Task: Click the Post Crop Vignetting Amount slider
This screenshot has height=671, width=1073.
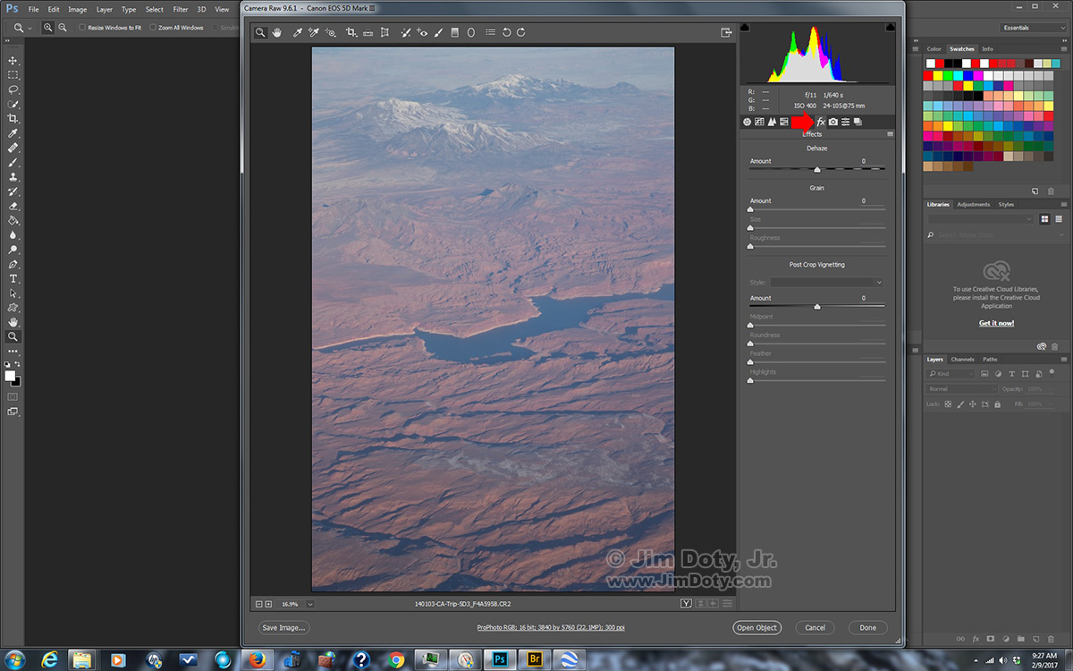Action: (x=817, y=306)
